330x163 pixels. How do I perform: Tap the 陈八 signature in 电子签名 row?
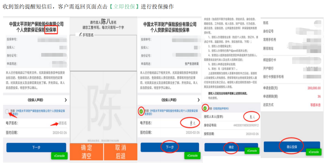pos(192,123)
